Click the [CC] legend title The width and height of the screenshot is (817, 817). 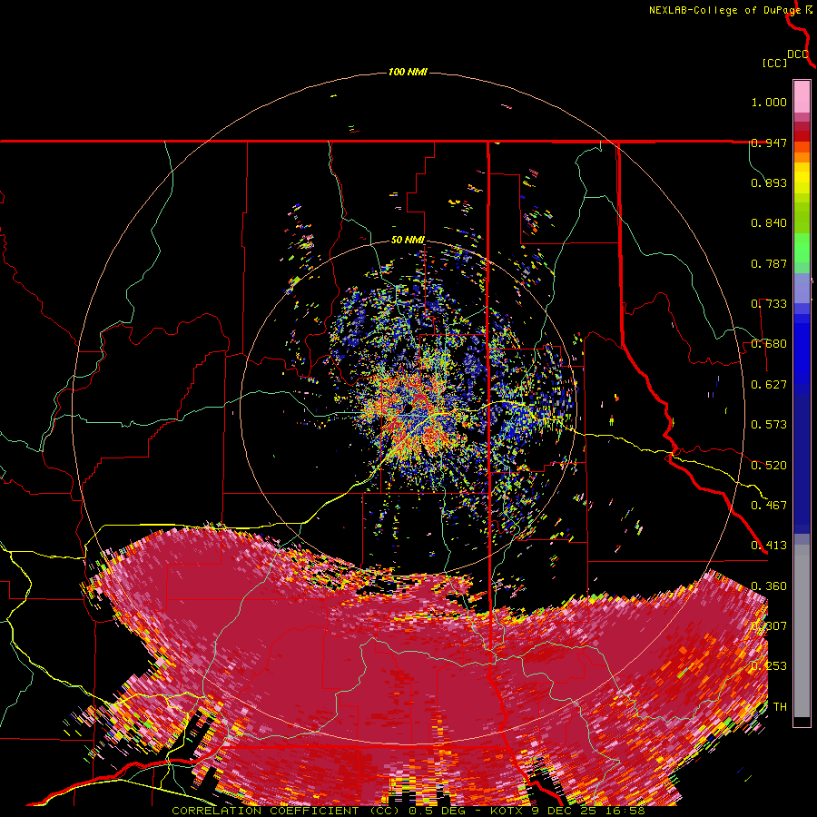[x=774, y=63]
